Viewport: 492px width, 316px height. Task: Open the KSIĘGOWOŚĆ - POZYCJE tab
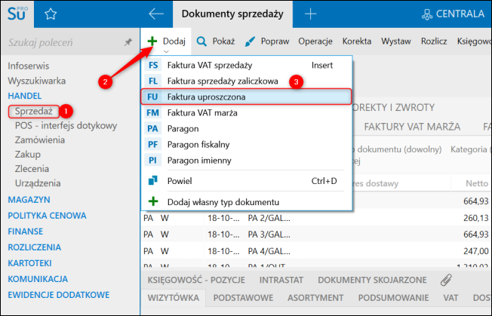[x=196, y=280]
